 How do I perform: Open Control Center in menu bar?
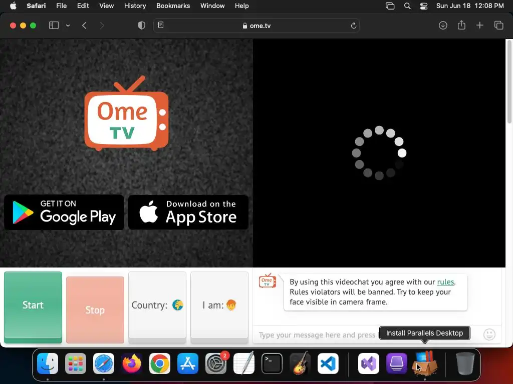tap(424, 6)
